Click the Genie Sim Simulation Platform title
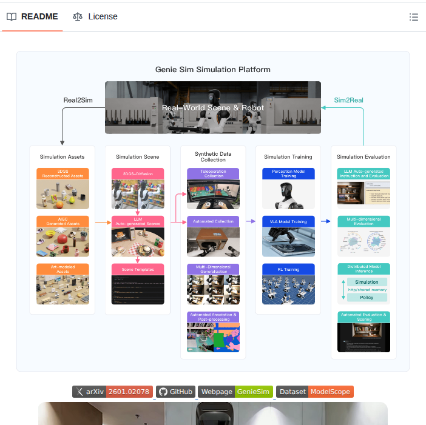The image size is (426, 425). (212, 69)
